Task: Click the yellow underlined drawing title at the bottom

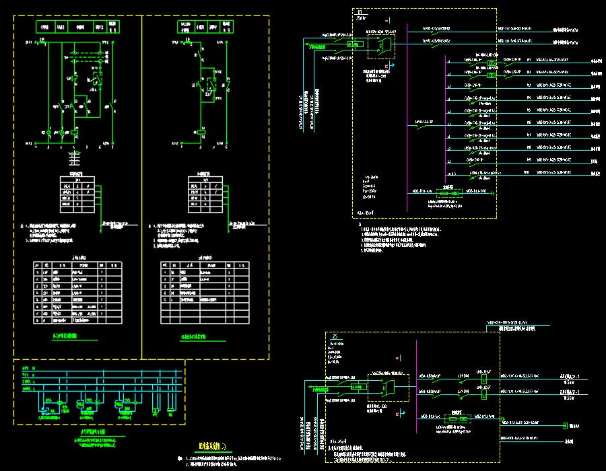Action: coord(213,447)
